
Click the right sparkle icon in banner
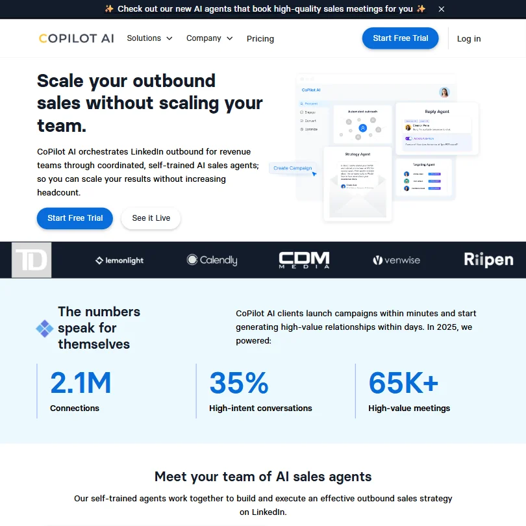tap(421, 8)
